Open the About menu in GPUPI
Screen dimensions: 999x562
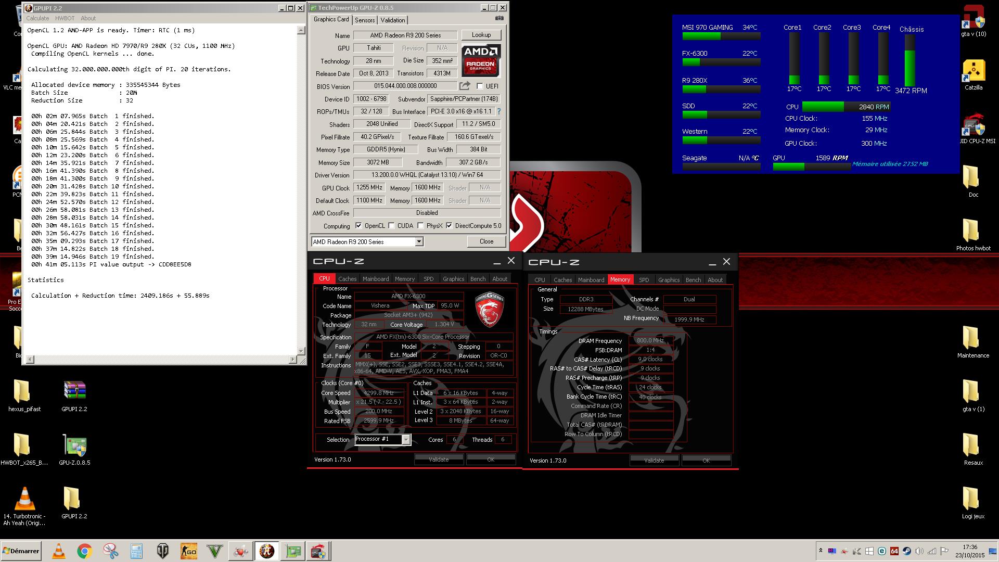pyautogui.click(x=88, y=18)
